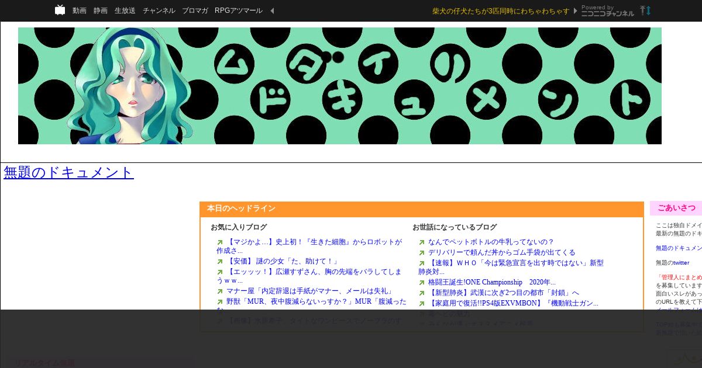The image size is (702, 368).
Task: Open なんでペットボトルの牛乳 article link
Action: 491,242
